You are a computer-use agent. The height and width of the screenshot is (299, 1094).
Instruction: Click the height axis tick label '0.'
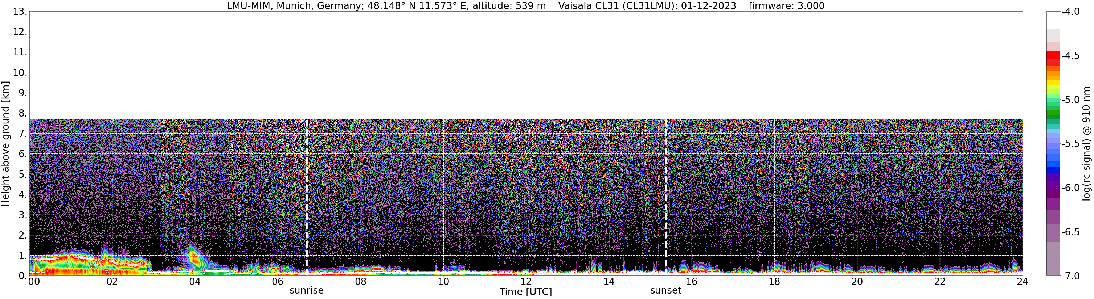[x=22, y=276]
